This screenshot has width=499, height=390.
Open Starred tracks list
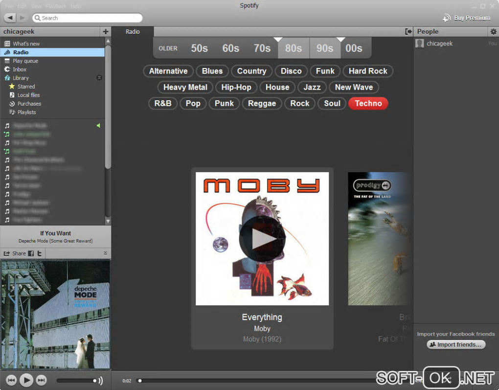coord(26,87)
